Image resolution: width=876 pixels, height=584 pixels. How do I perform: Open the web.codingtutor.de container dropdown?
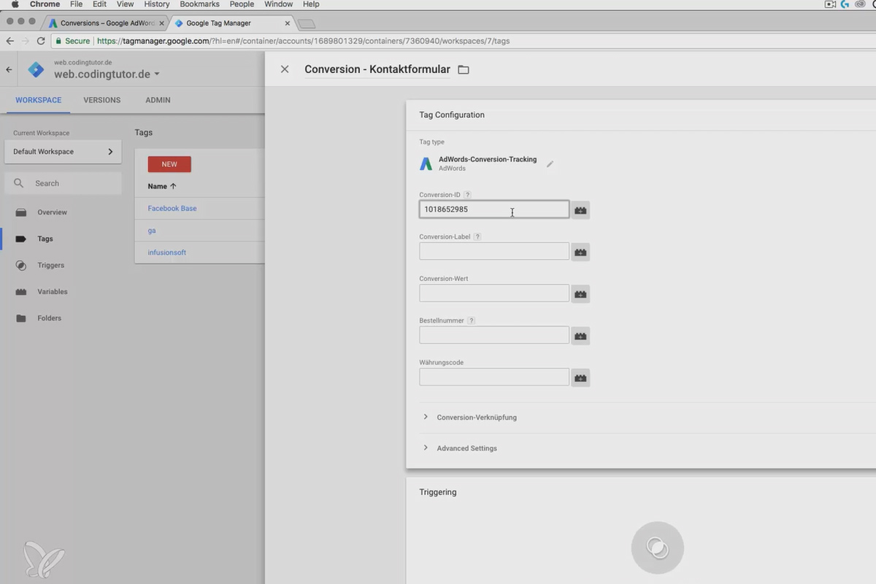pyautogui.click(x=107, y=74)
